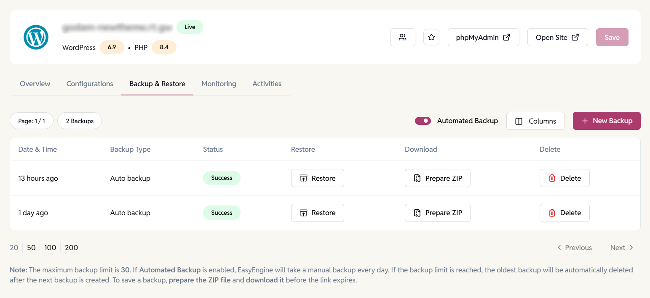
Task: Click the Open Site button
Action: (x=557, y=37)
